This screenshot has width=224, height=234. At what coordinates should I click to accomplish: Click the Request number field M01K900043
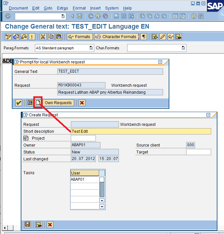coord(81,85)
